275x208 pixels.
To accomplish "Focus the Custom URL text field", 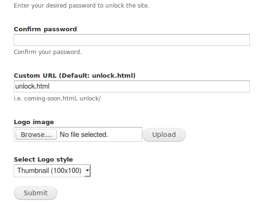I will tap(132, 86).
